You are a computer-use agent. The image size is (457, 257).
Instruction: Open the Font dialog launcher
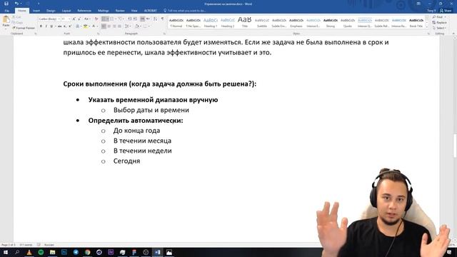(98, 34)
